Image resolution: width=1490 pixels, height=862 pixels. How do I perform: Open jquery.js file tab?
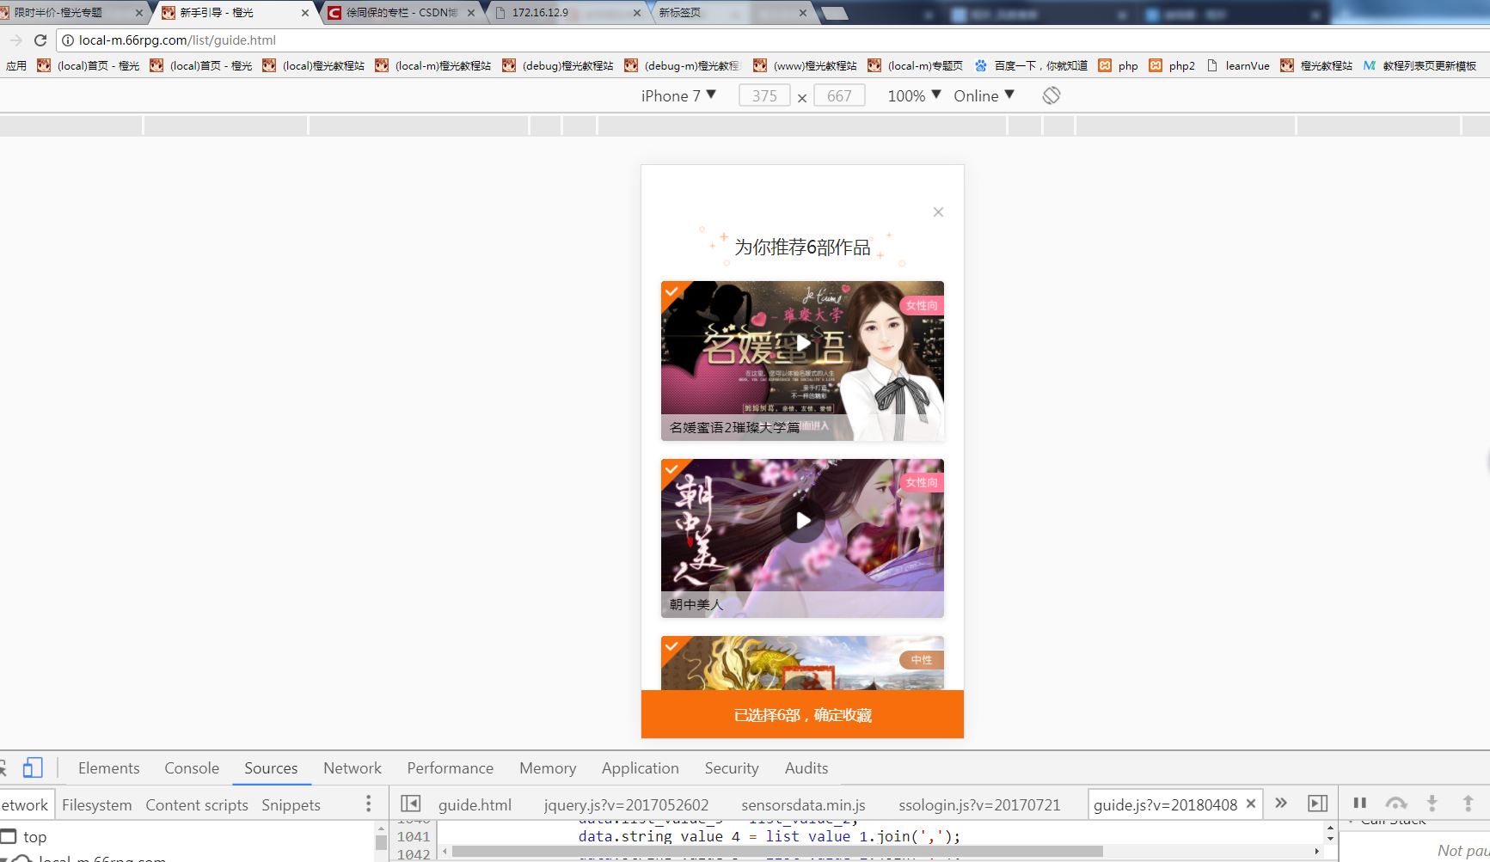pos(626,804)
